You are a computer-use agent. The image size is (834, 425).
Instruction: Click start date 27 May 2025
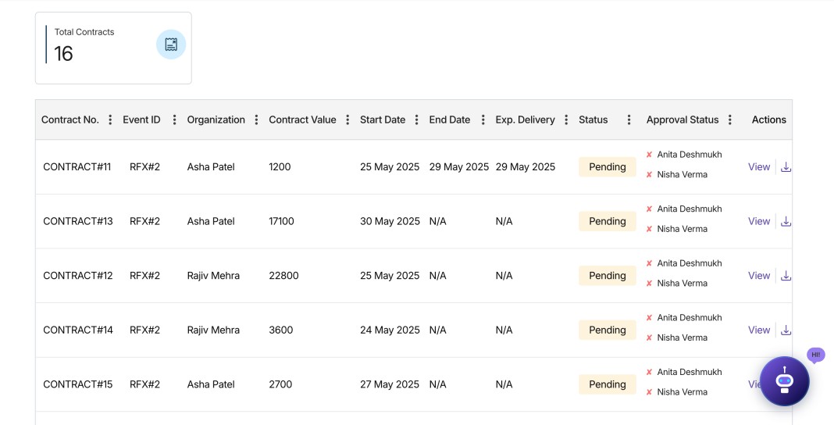390,384
